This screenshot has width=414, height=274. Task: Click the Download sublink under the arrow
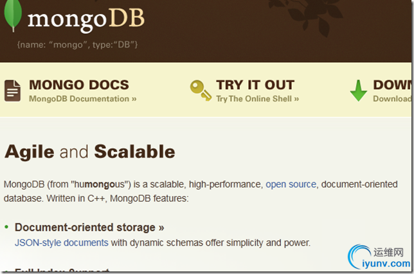(x=392, y=99)
